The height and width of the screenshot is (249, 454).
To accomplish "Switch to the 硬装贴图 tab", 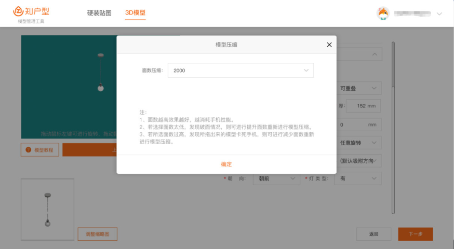I will tap(99, 13).
